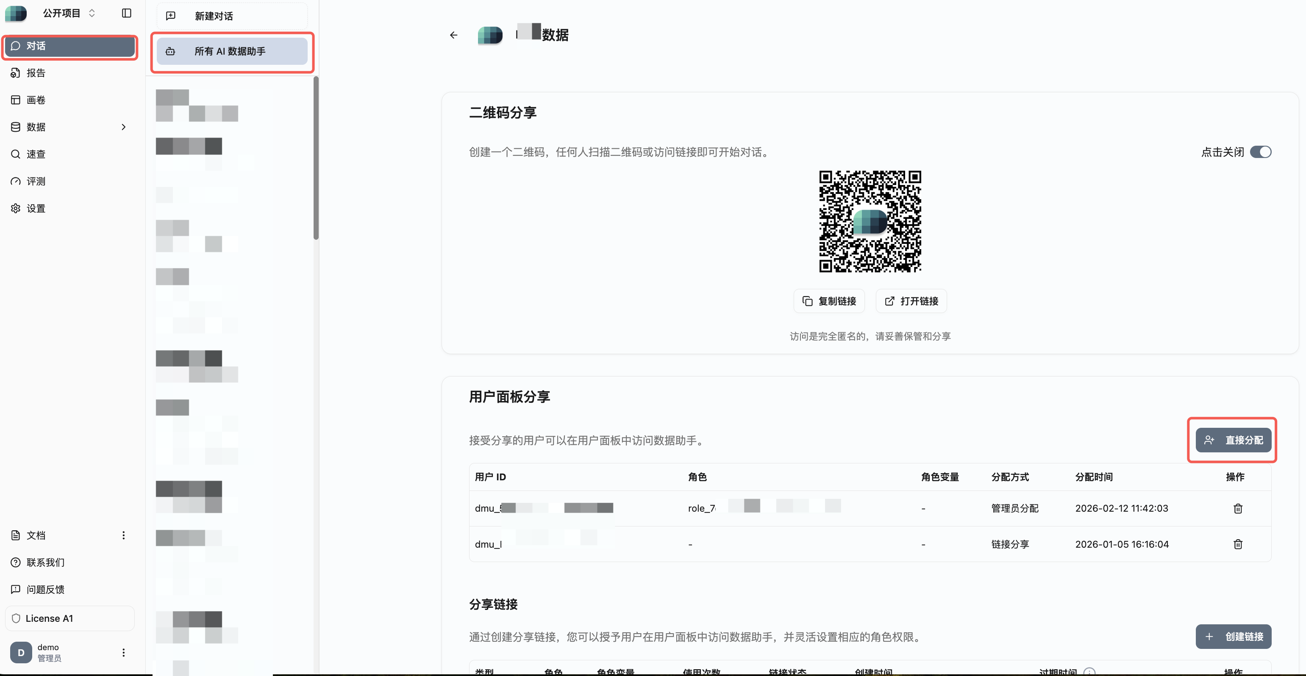The image size is (1306, 676).
Task: Delete the first user row with trash icon
Action: pos(1237,508)
